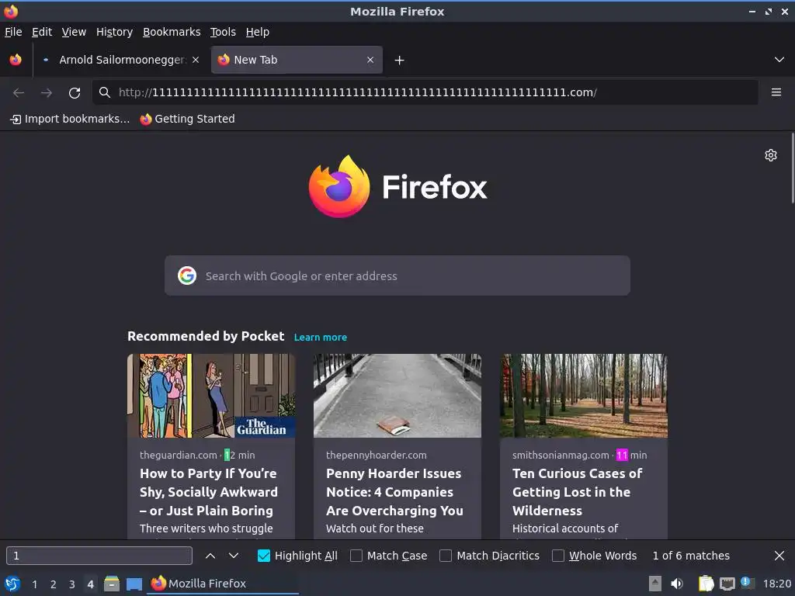The height and width of the screenshot is (596, 795).
Task: Select the New Tab tab
Action: 297,60
